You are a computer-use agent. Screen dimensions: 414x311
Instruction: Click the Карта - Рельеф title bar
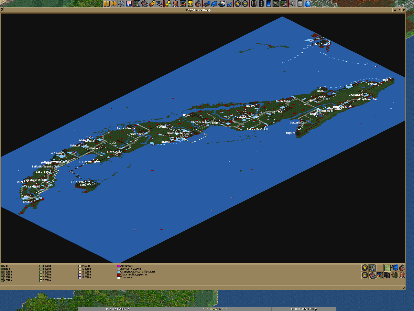point(198,10)
